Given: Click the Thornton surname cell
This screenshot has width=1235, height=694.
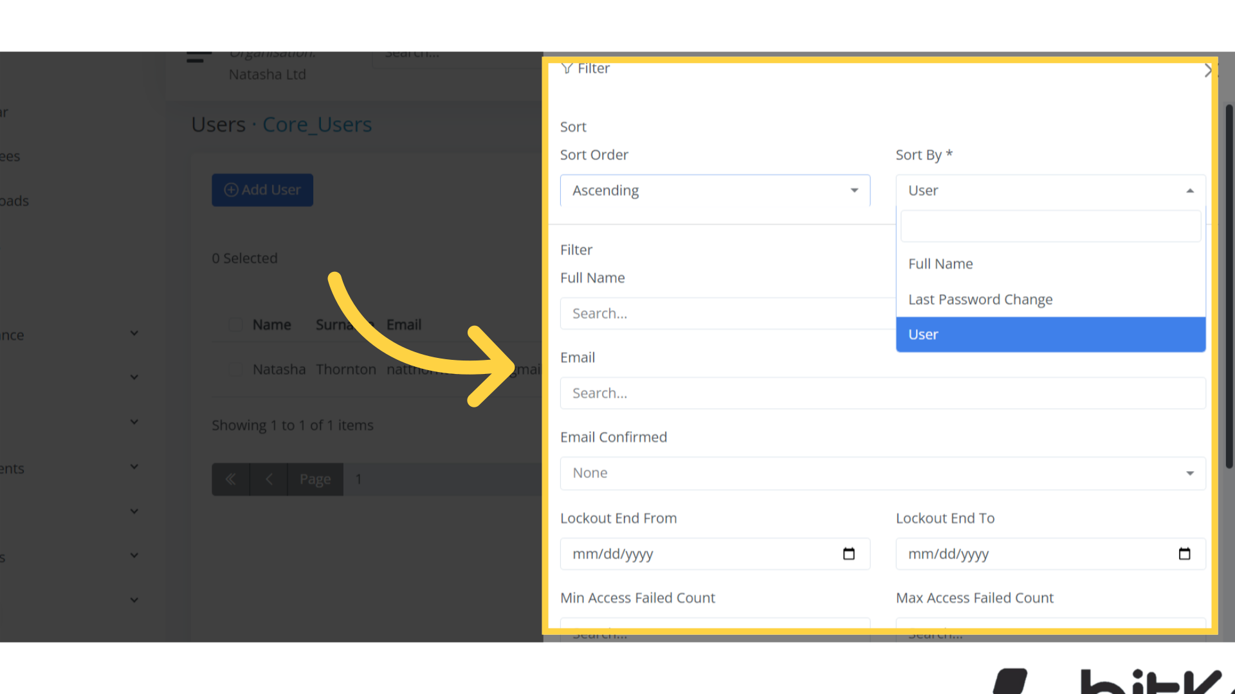Looking at the screenshot, I should [x=346, y=369].
